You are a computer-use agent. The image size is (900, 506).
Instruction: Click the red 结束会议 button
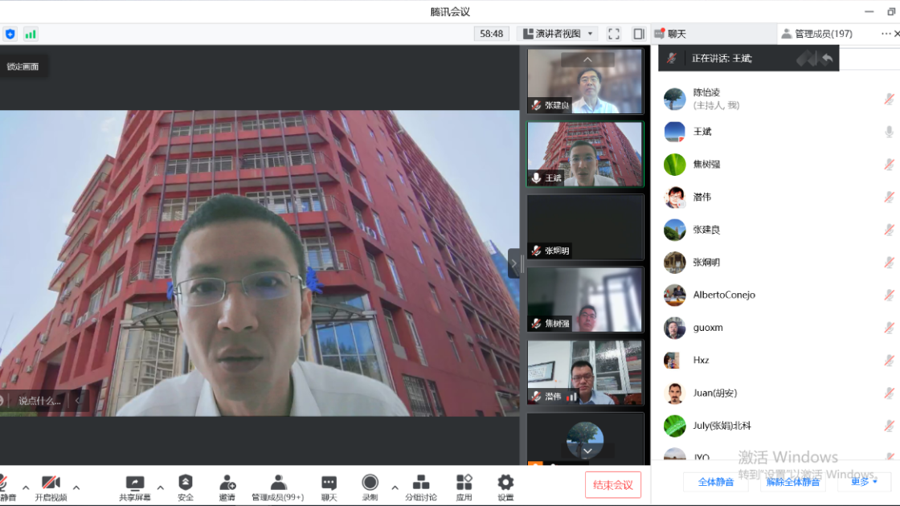[x=613, y=484]
